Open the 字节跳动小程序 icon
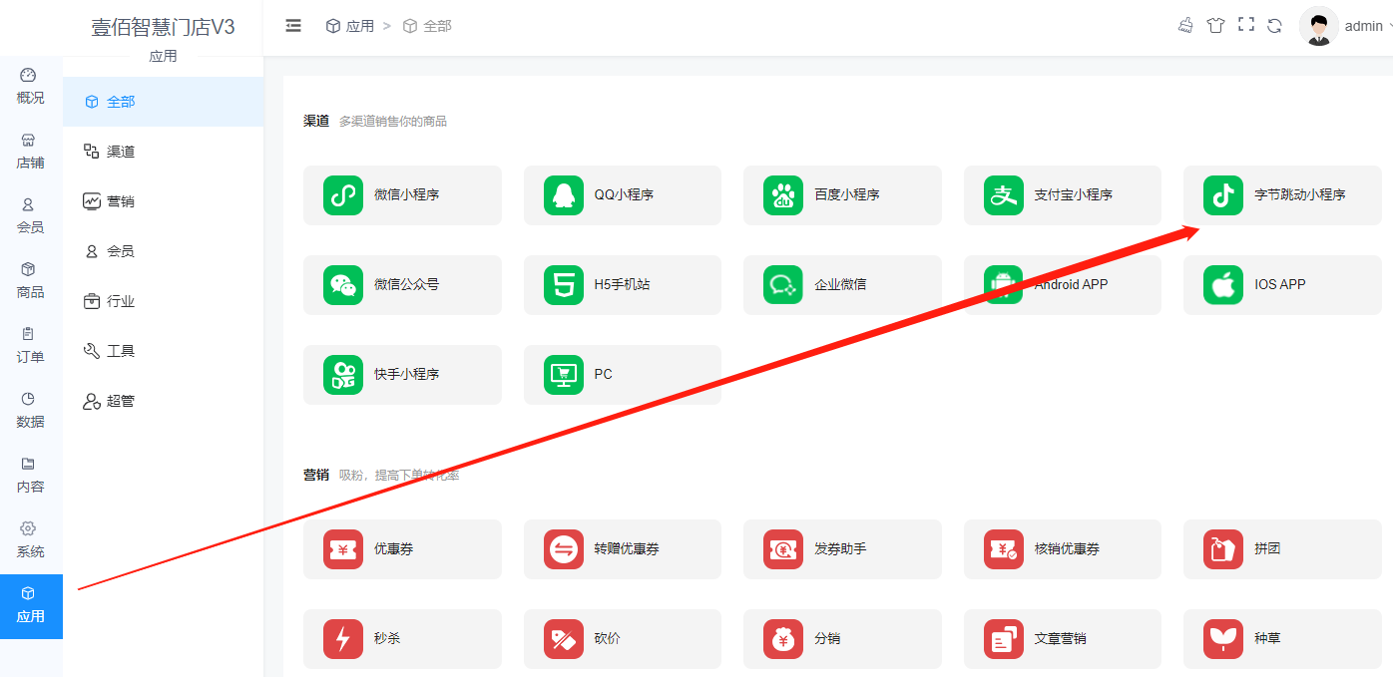The height and width of the screenshot is (677, 1393). [x=1223, y=195]
